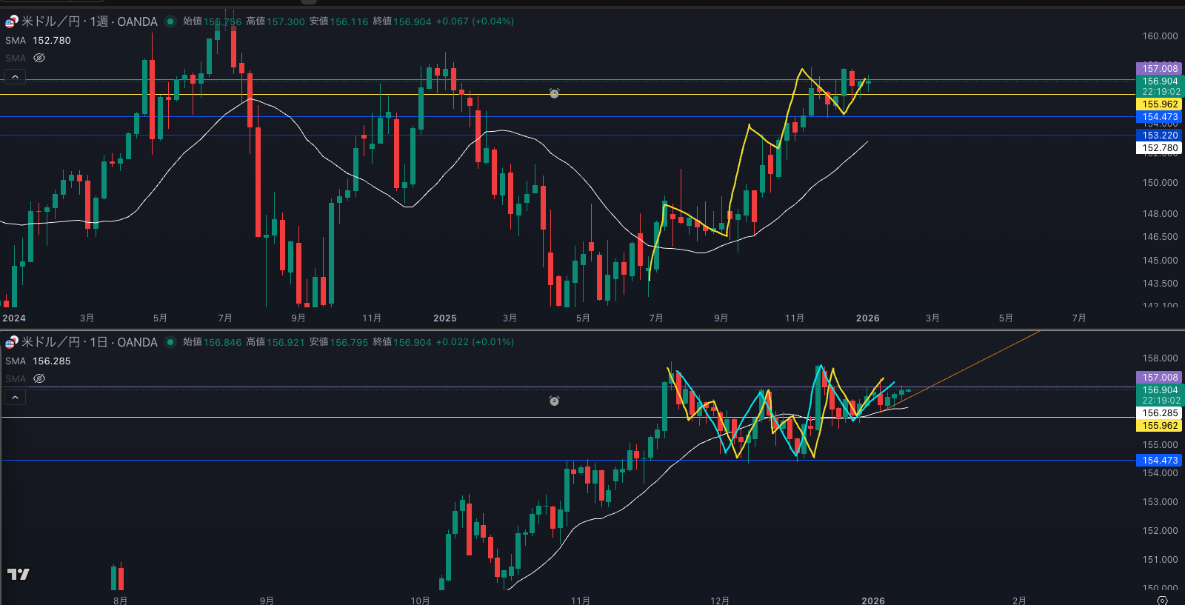This screenshot has width=1185, height=605.
Task: Open chart settings via hexagon gear icon
Action: pyautogui.click(x=1162, y=600)
